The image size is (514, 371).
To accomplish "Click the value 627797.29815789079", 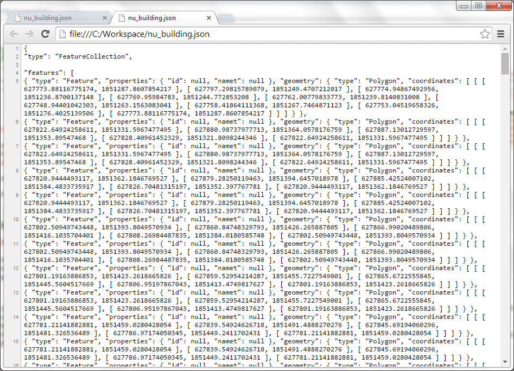I will (229, 89).
